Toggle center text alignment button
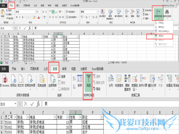 point(53,17)
